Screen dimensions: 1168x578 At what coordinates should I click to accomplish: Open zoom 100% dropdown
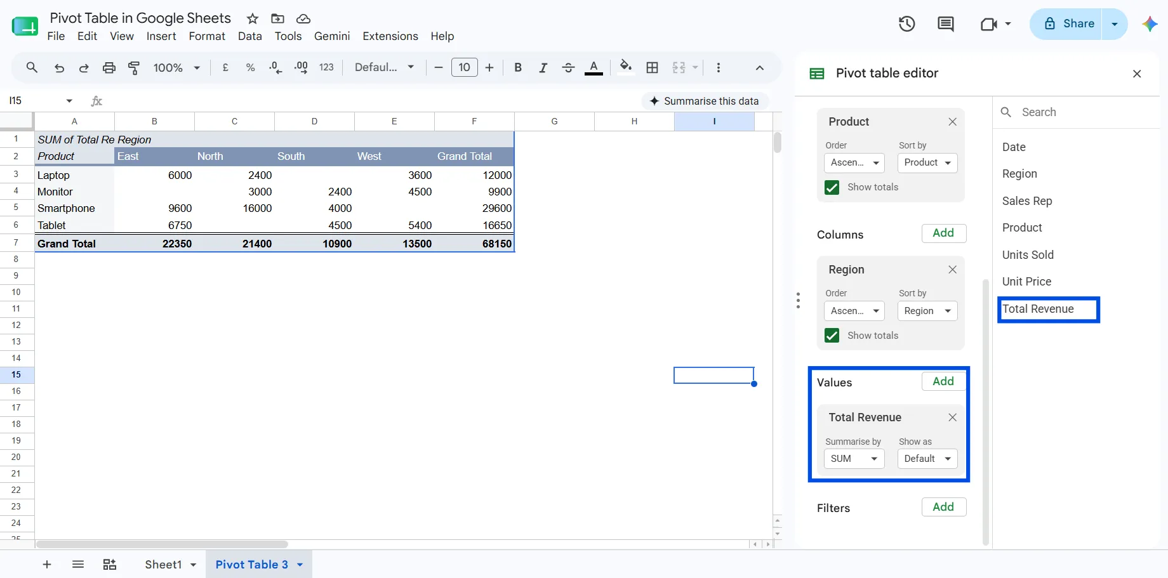(176, 67)
